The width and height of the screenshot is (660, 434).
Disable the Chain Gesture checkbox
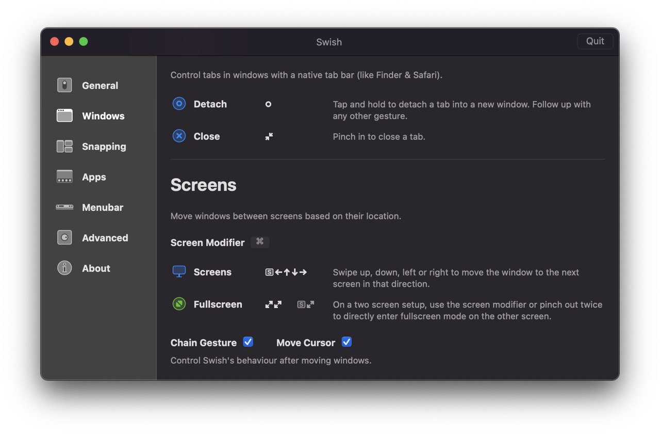pyautogui.click(x=248, y=342)
